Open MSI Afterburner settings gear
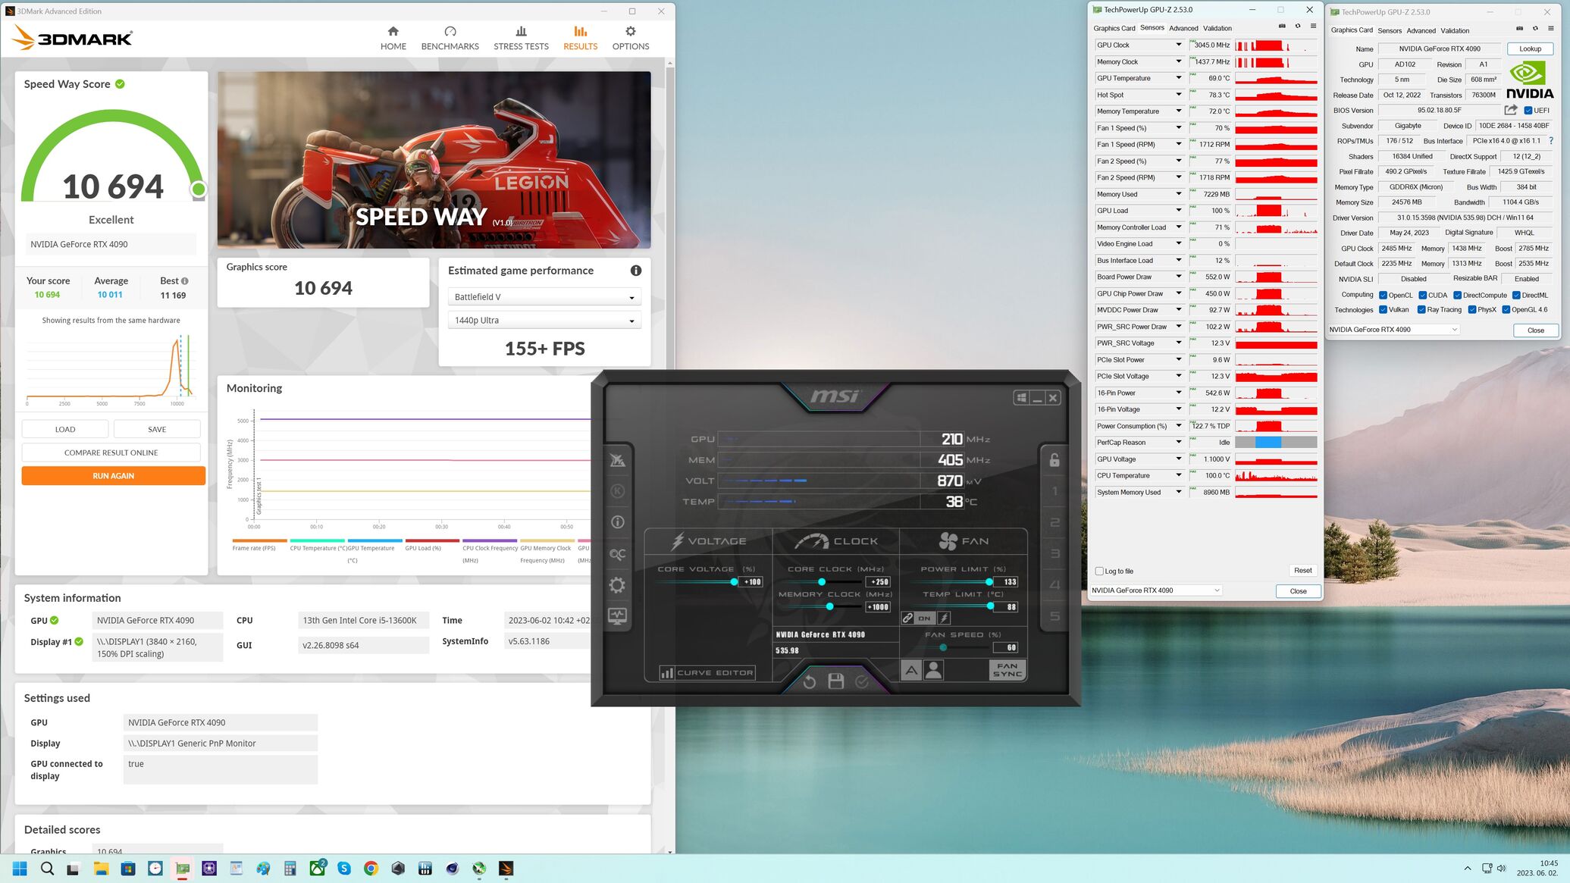 point(617,585)
